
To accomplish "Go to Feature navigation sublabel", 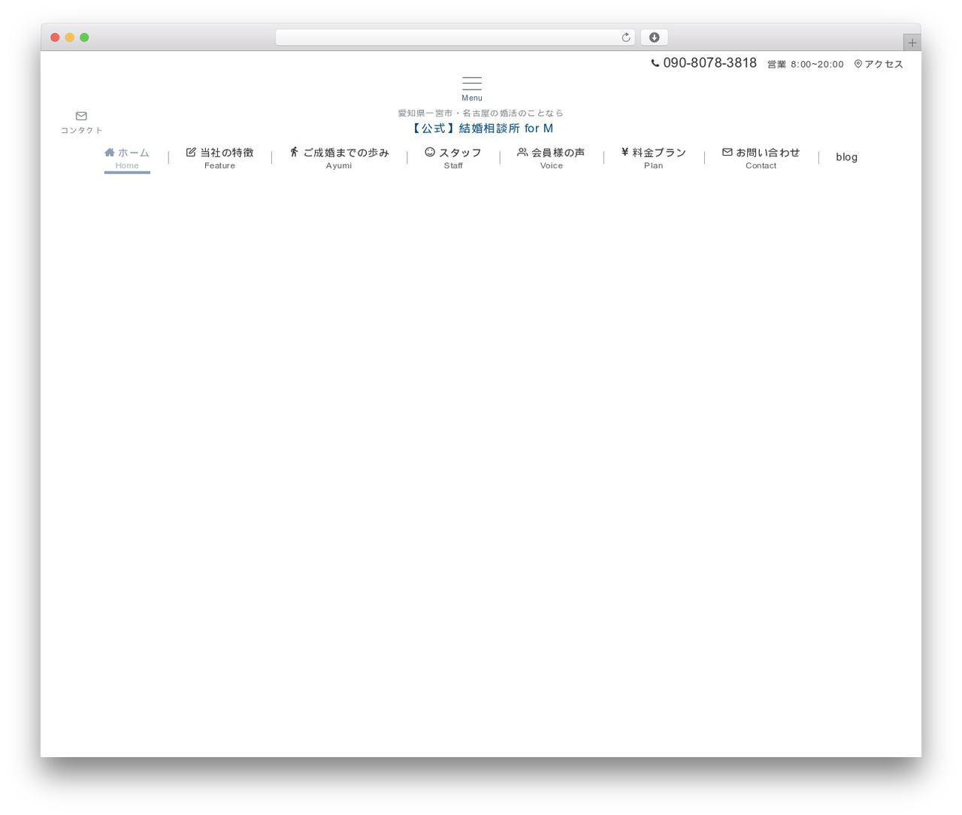I will point(219,165).
